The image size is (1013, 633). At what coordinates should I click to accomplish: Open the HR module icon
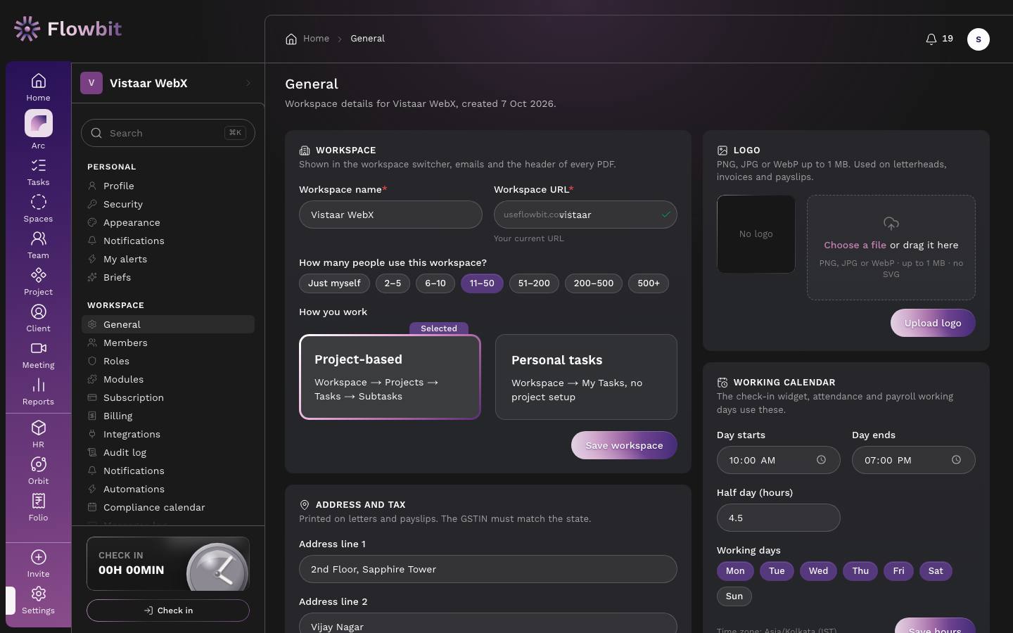click(39, 428)
